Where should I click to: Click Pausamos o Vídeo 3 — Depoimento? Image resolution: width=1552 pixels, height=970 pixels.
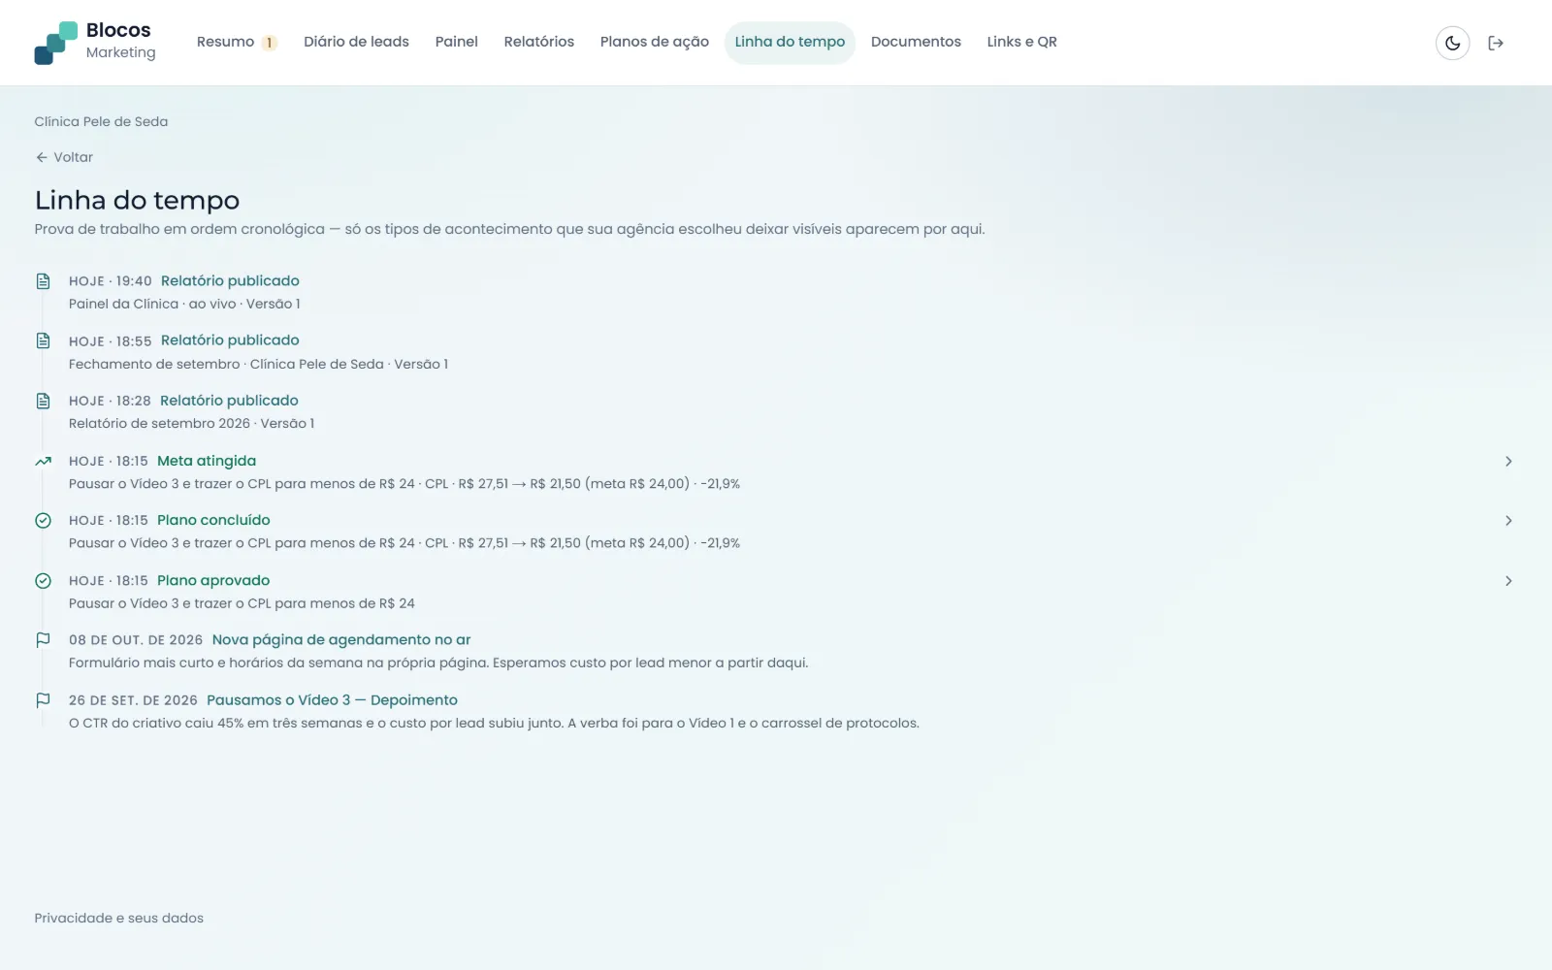[x=332, y=700]
